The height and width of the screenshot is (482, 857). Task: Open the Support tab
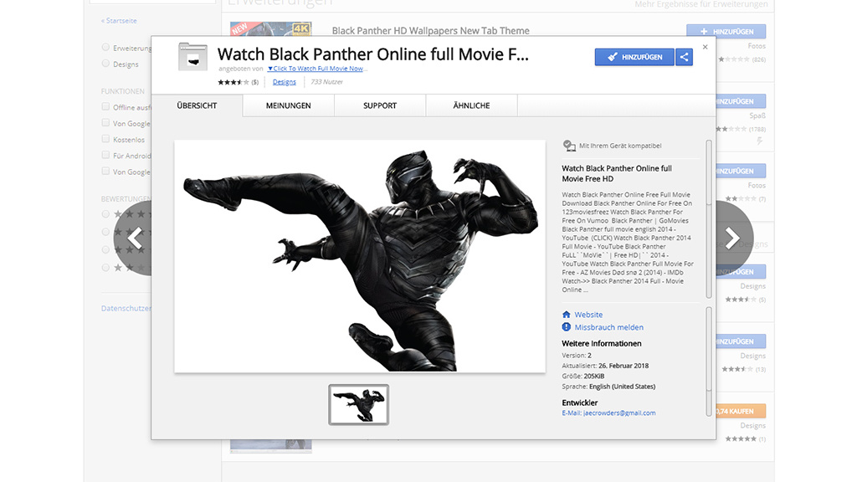point(380,105)
